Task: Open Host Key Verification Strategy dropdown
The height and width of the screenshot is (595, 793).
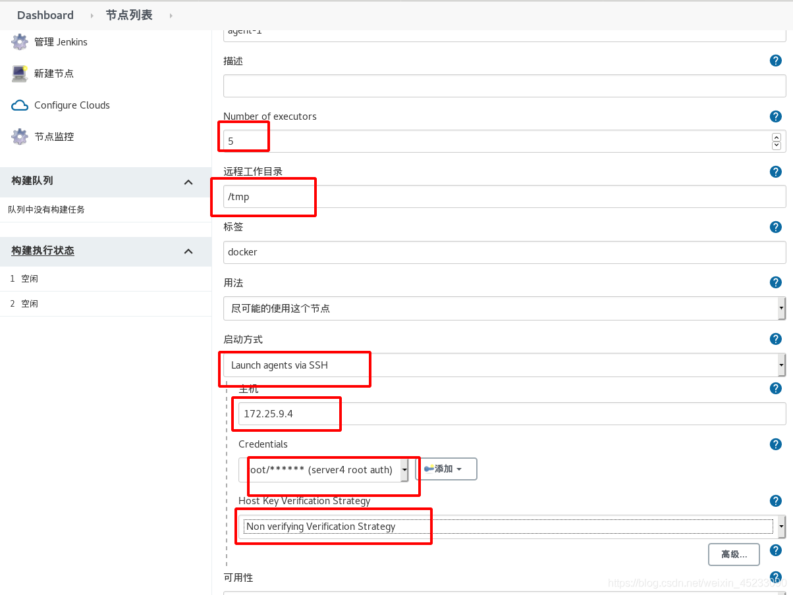Action: (x=512, y=527)
